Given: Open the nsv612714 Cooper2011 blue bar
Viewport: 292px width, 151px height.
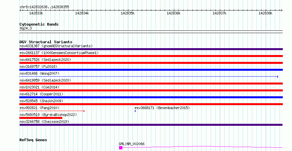Looking at the screenshot, I should click(151, 97).
